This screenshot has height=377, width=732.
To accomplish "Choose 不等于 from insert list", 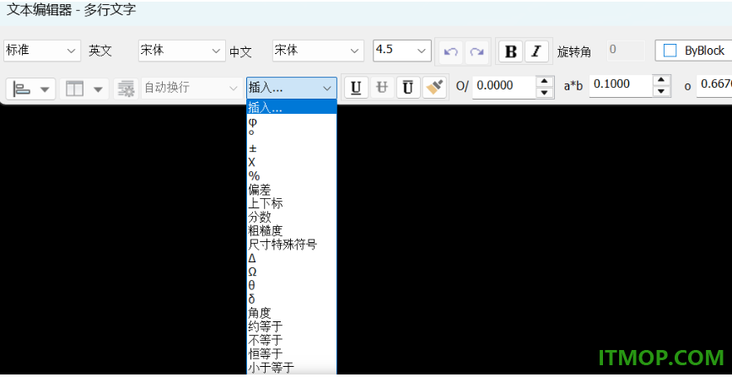I will coord(291,340).
